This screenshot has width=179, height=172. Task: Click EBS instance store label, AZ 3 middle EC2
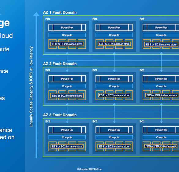click(x=114, y=146)
